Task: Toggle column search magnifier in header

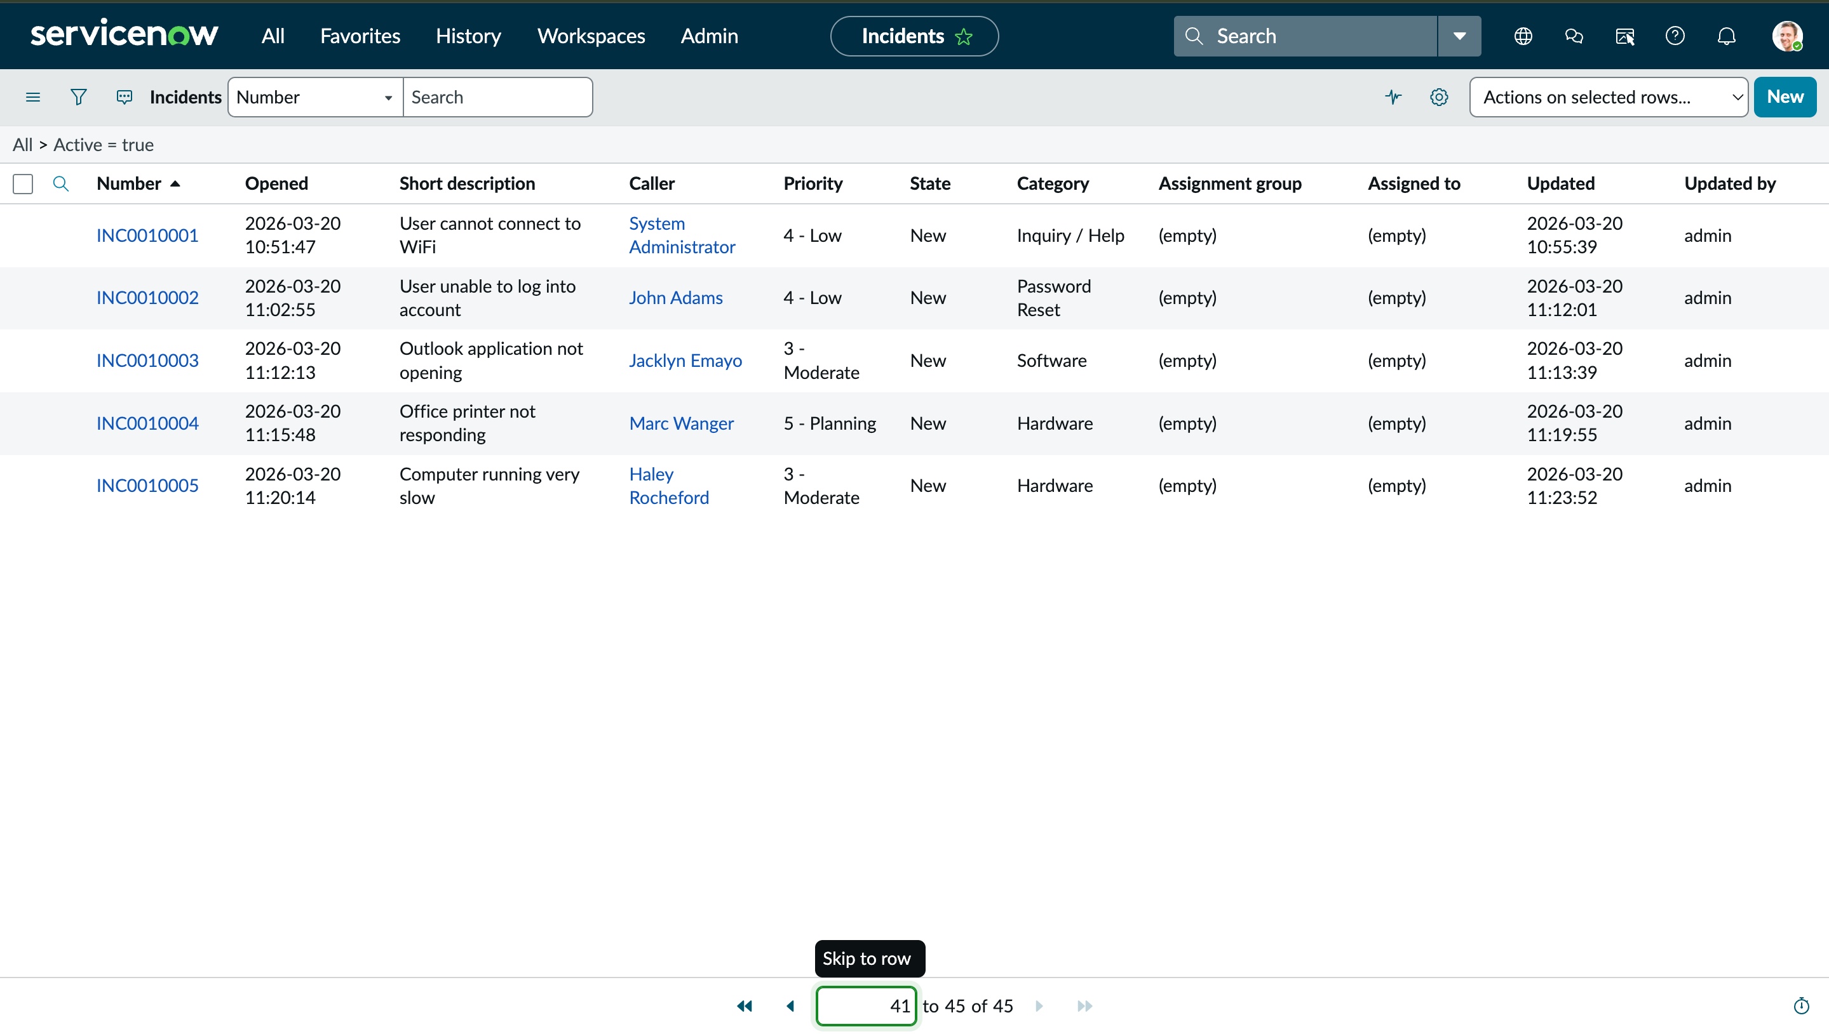Action: (61, 184)
